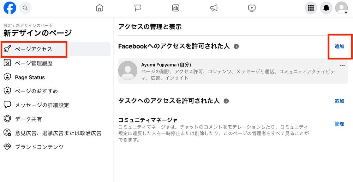Viewport: 353px width, 182px height.
Task: Show notifications with the bell icon
Action: tap(326, 8)
